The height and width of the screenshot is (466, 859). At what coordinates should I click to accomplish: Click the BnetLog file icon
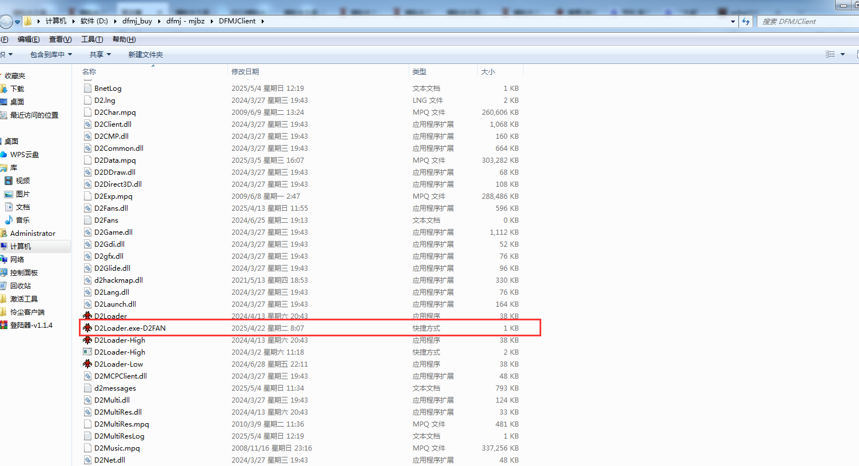(x=87, y=89)
